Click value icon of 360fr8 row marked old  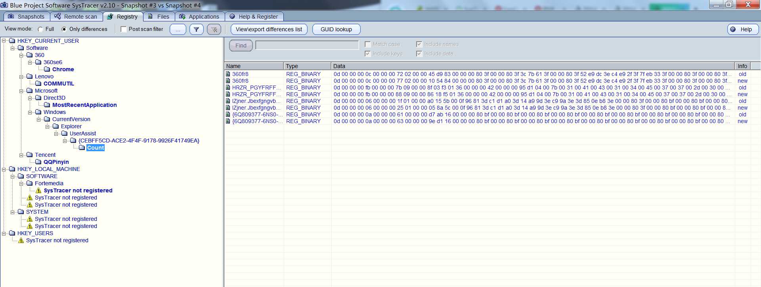click(x=228, y=74)
